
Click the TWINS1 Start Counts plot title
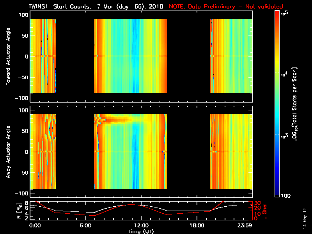click(x=97, y=6)
